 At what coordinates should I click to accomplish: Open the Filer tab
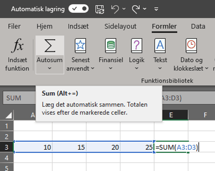(14, 27)
